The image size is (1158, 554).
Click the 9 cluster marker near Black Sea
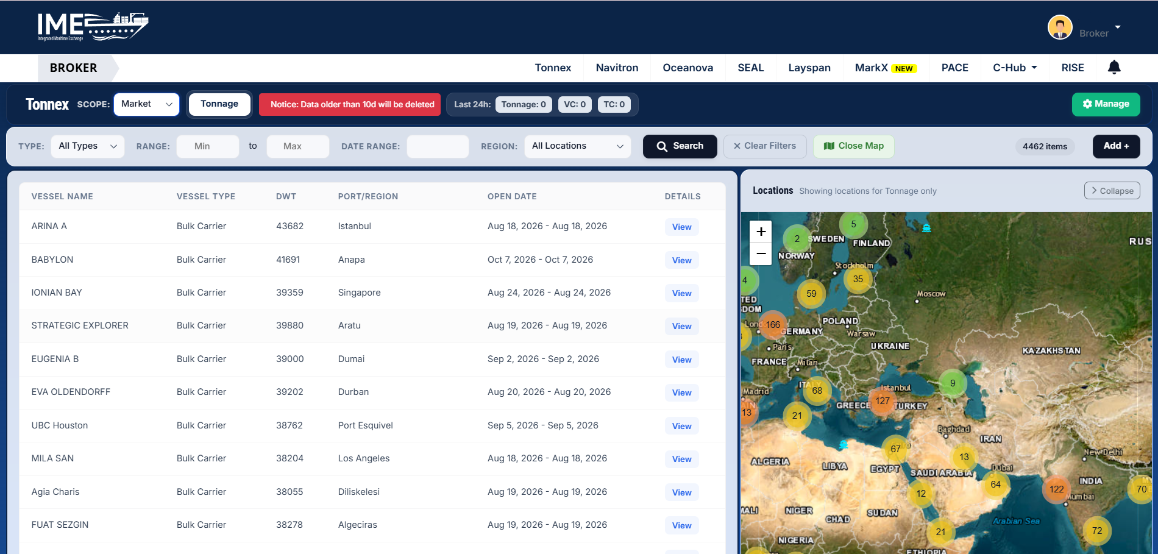click(x=953, y=383)
